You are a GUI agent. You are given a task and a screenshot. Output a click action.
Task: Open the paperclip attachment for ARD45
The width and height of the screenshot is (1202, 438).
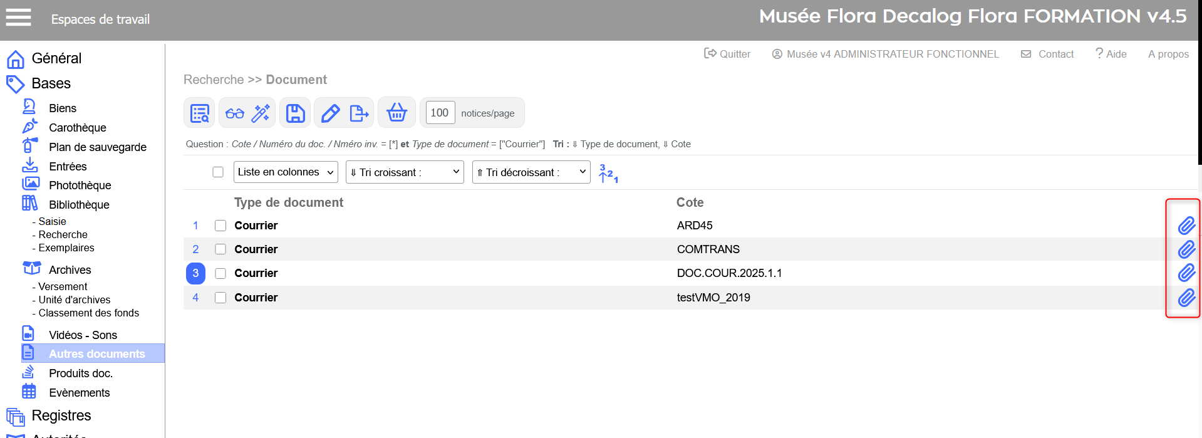tap(1186, 226)
